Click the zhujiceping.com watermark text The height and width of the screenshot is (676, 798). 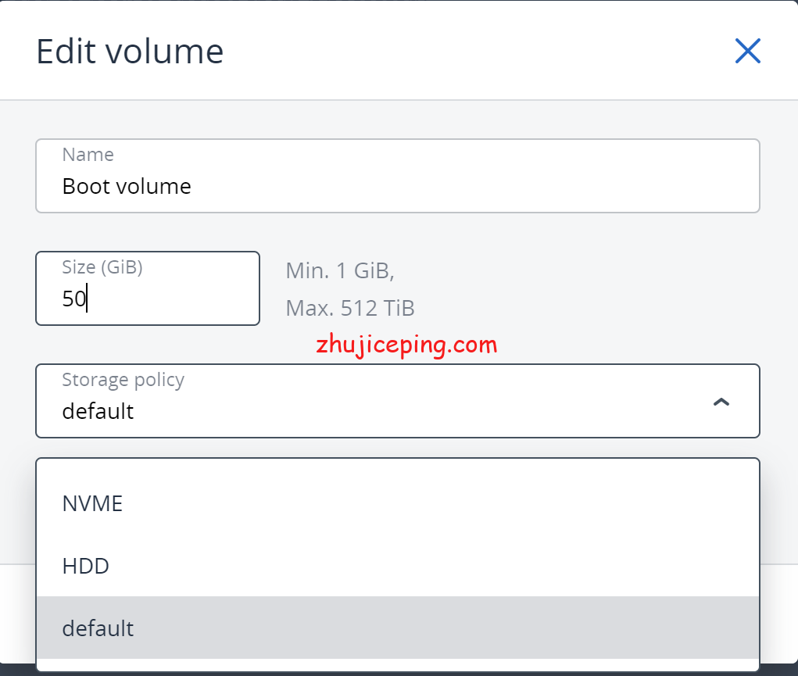(406, 345)
